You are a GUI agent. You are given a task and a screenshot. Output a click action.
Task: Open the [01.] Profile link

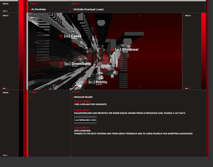98,82
